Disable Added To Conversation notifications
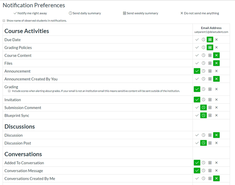 [x=216, y=163]
